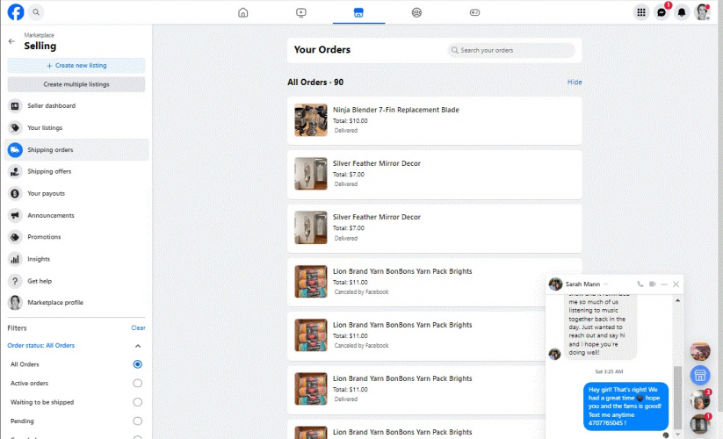The image size is (723, 439).
Task: Click the Marketplace breadcrumb text
Action: tap(39, 35)
